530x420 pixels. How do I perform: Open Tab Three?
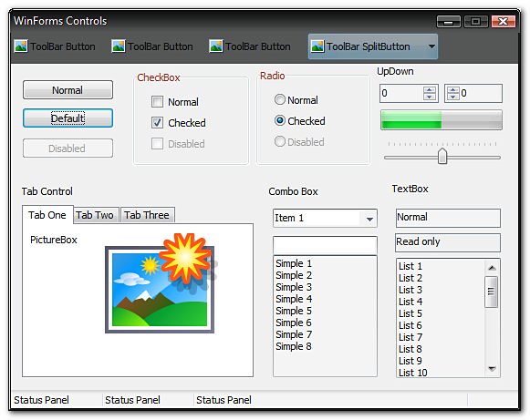147,215
